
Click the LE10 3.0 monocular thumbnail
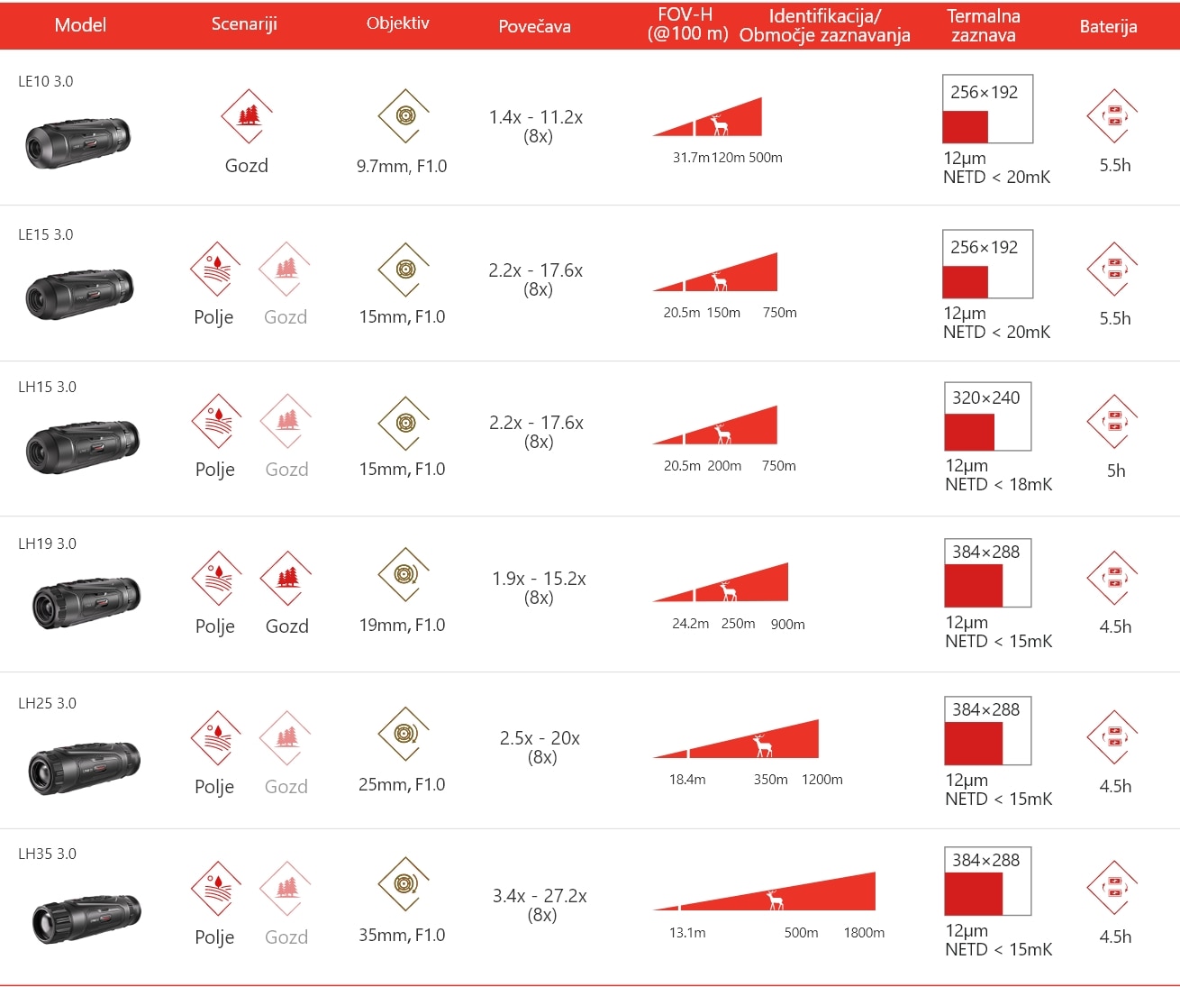tap(78, 142)
